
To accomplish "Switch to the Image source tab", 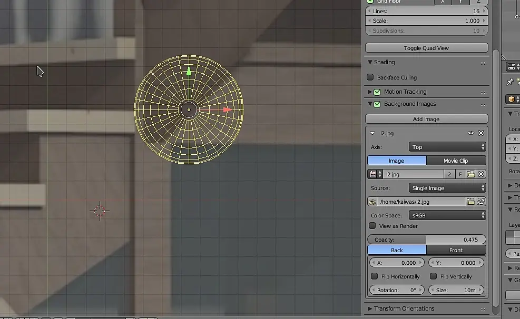I will (x=397, y=161).
